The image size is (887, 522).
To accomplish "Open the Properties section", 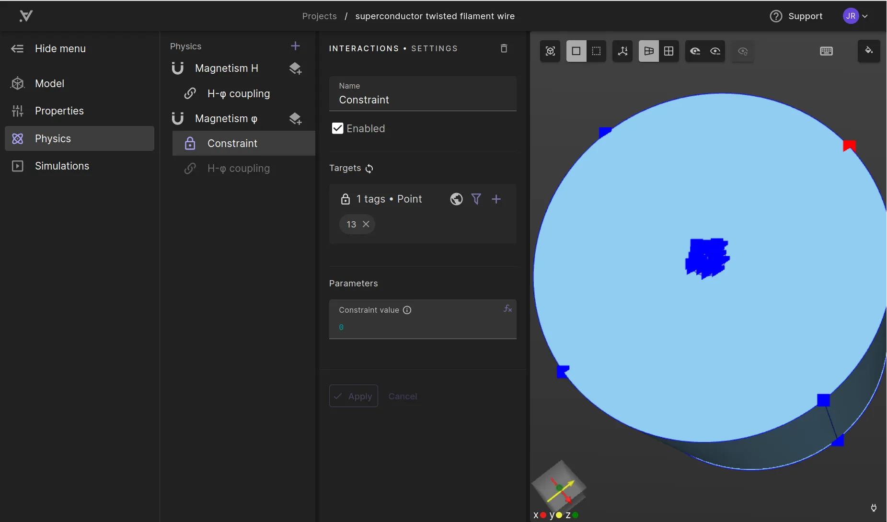I will tap(80, 111).
